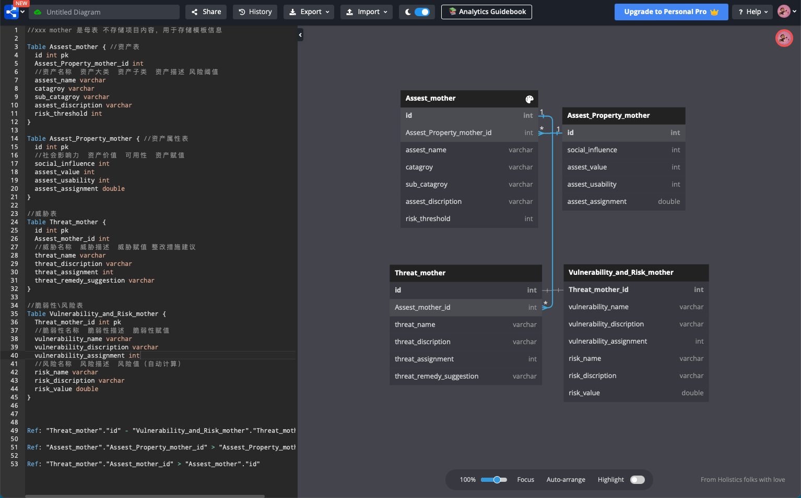The height and width of the screenshot is (498, 801).
Task: Click the round collaborator avatar on canvas
Action: coord(784,38)
